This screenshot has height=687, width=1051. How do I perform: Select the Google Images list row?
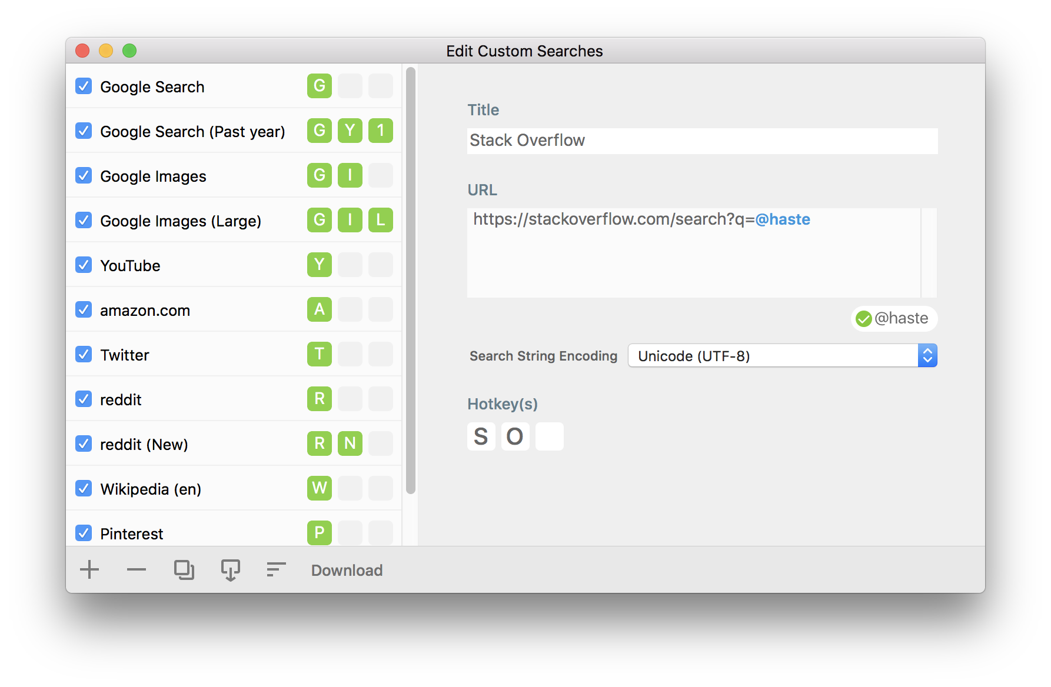(234, 175)
